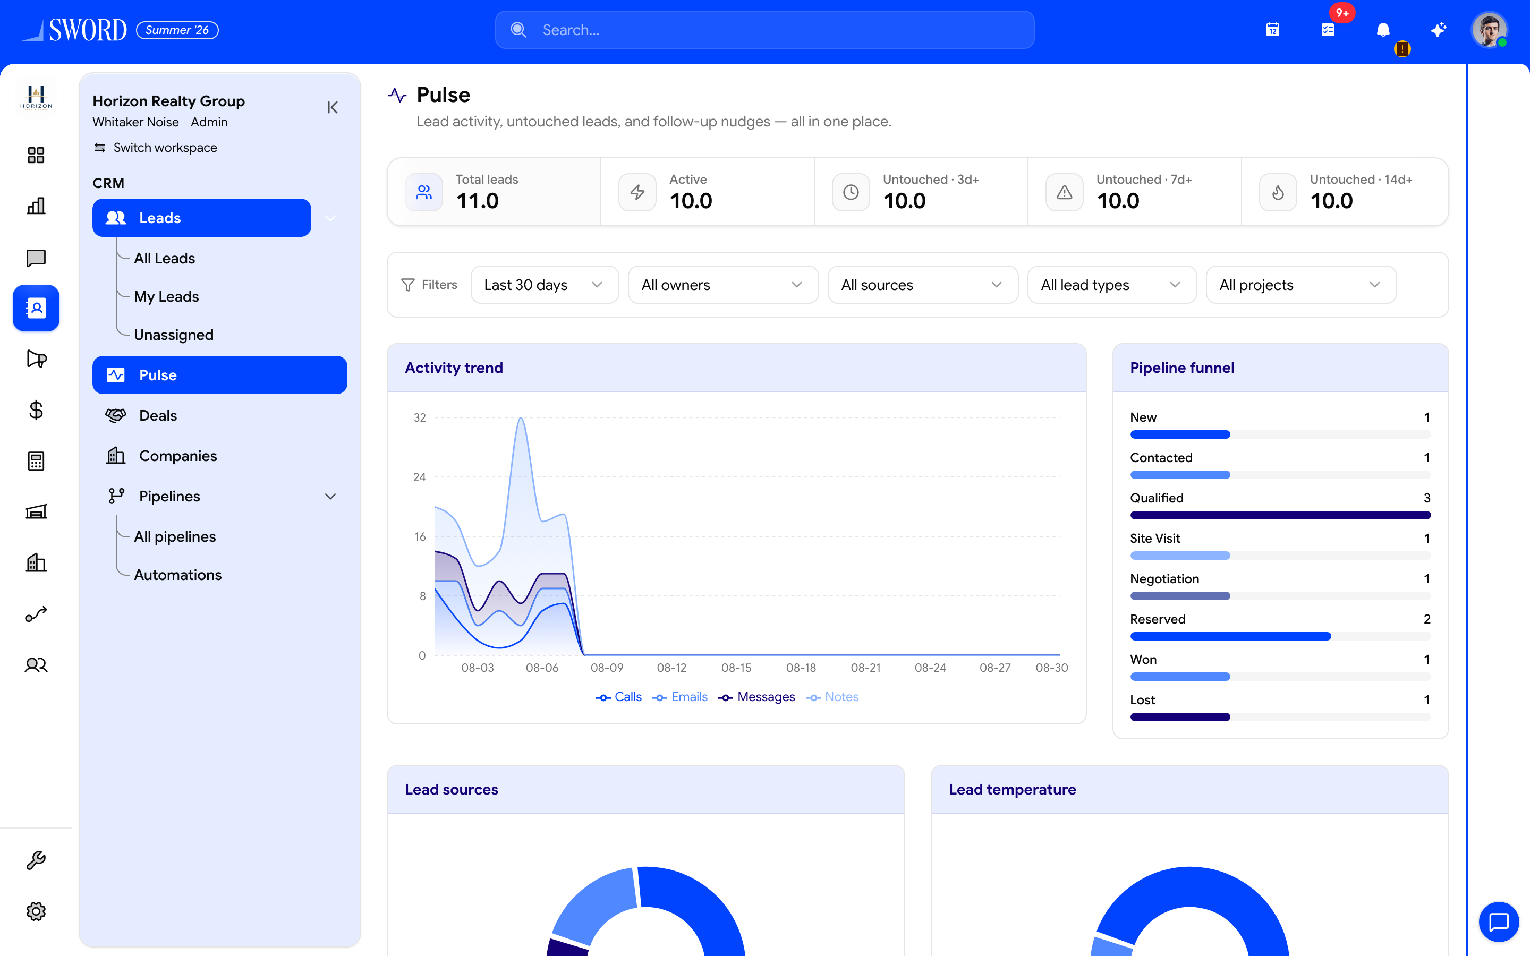The width and height of the screenshot is (1530, 956).
Task: Click the Untouched 3d+ clock icon
Action: tap(851, 192)
